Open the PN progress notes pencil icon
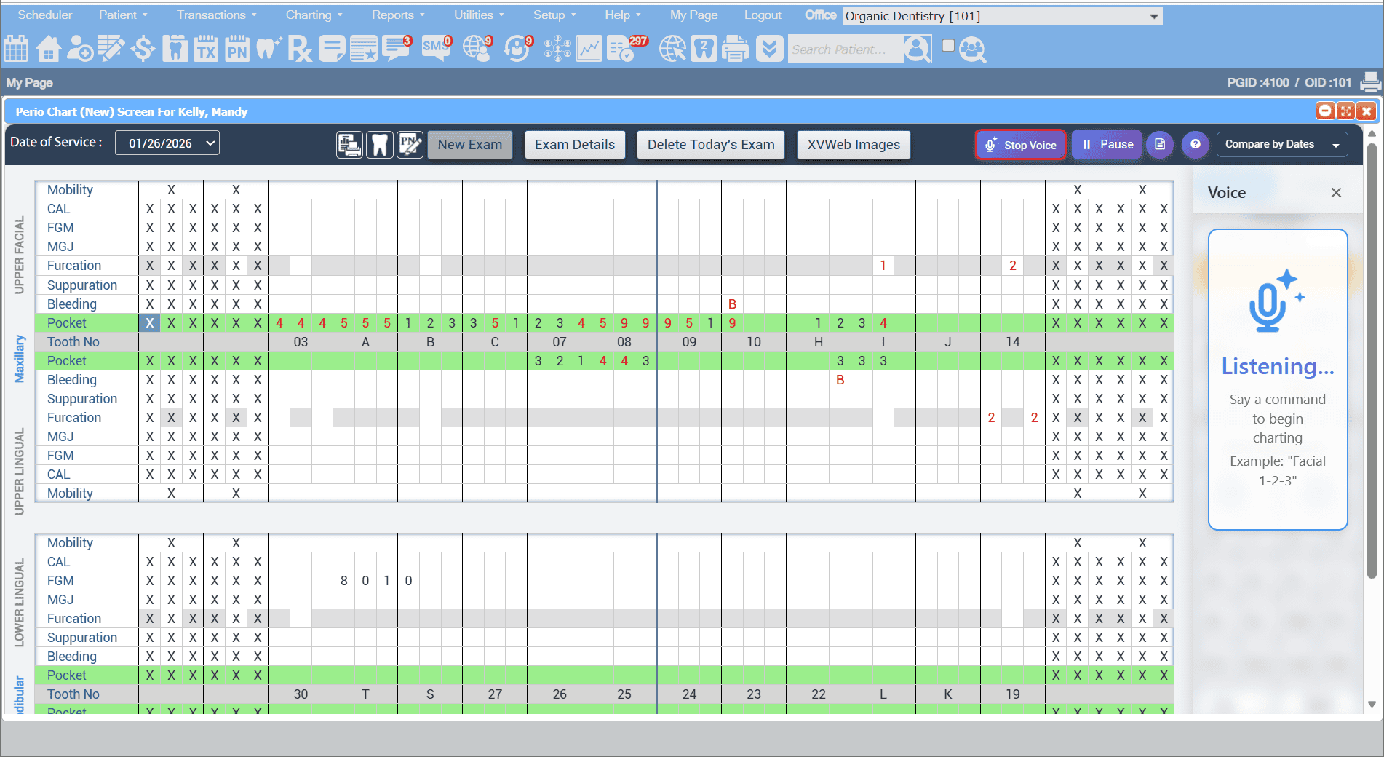 pyautogui.click(x=410, y=145)
